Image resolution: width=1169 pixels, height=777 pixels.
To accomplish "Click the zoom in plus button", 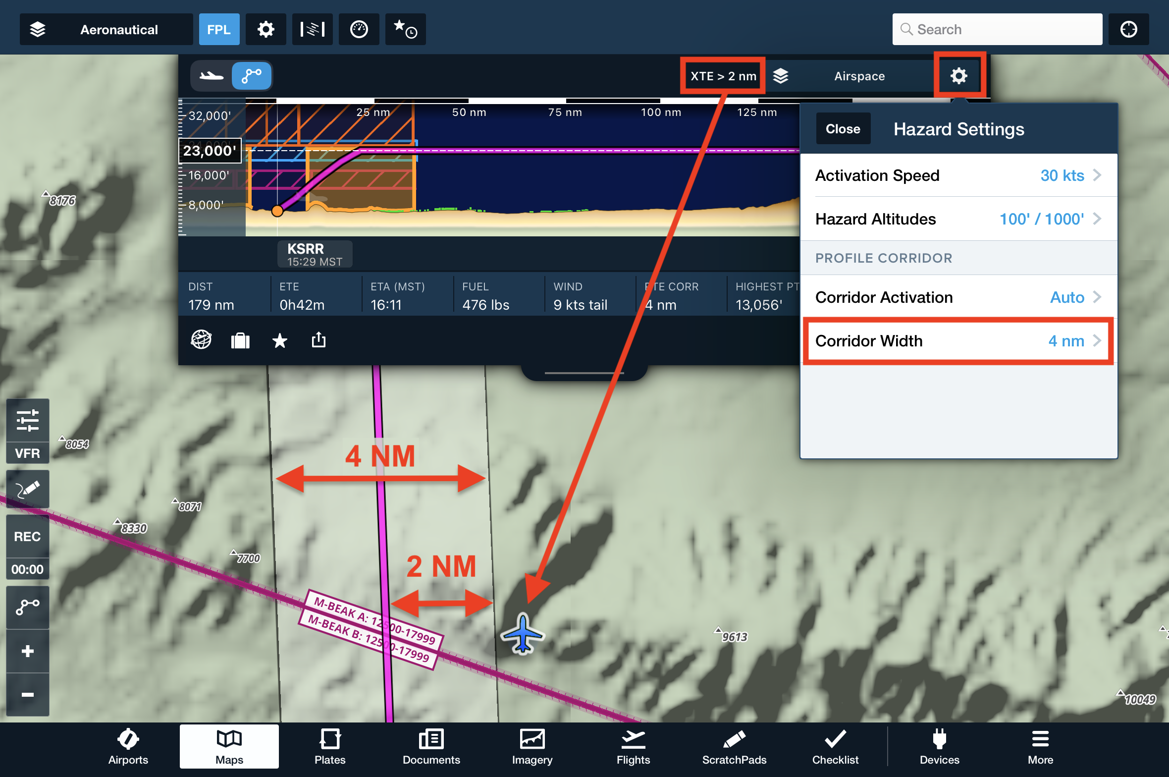I will point(27,651).
